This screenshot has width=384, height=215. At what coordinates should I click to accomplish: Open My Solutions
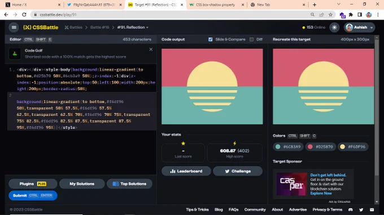coord(82,183)
